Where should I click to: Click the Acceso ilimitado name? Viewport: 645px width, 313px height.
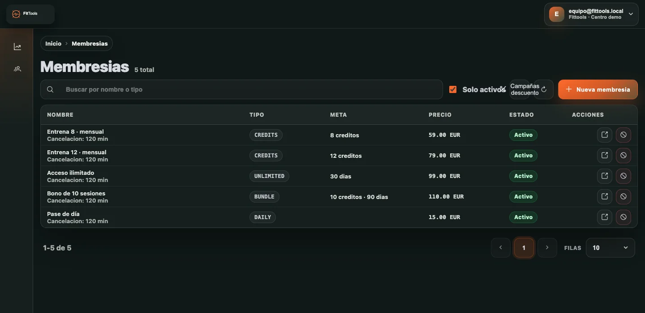(70, 173)
